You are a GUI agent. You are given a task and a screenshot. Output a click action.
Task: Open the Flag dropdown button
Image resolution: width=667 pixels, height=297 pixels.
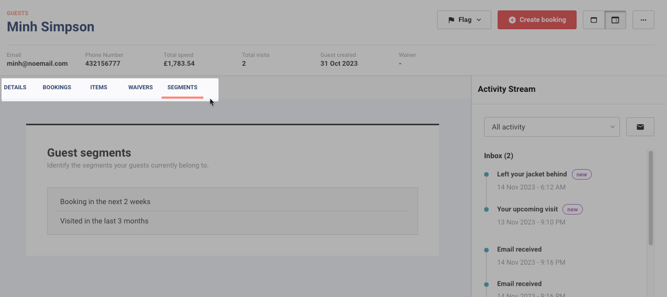[464, 20]
